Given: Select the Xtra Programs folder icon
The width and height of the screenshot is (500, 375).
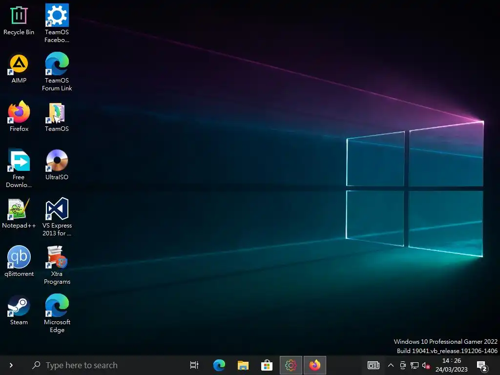Looking at the screenshot, I should (57, 265).
